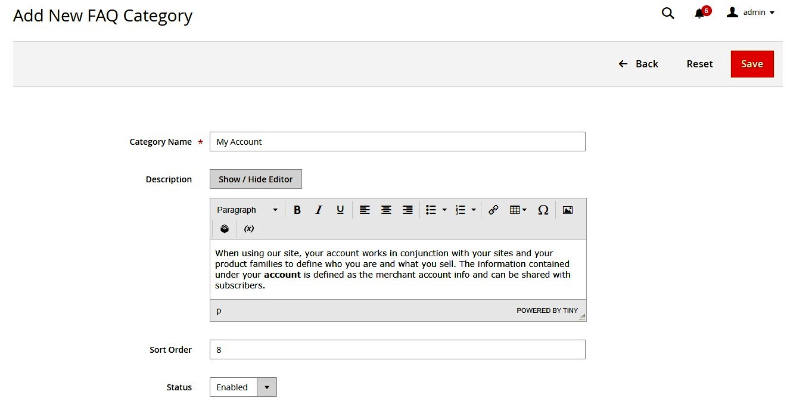This screenshot has width=787, height=407.
Task: Apply italic formatting in the editor
Action: coord(319,210)
